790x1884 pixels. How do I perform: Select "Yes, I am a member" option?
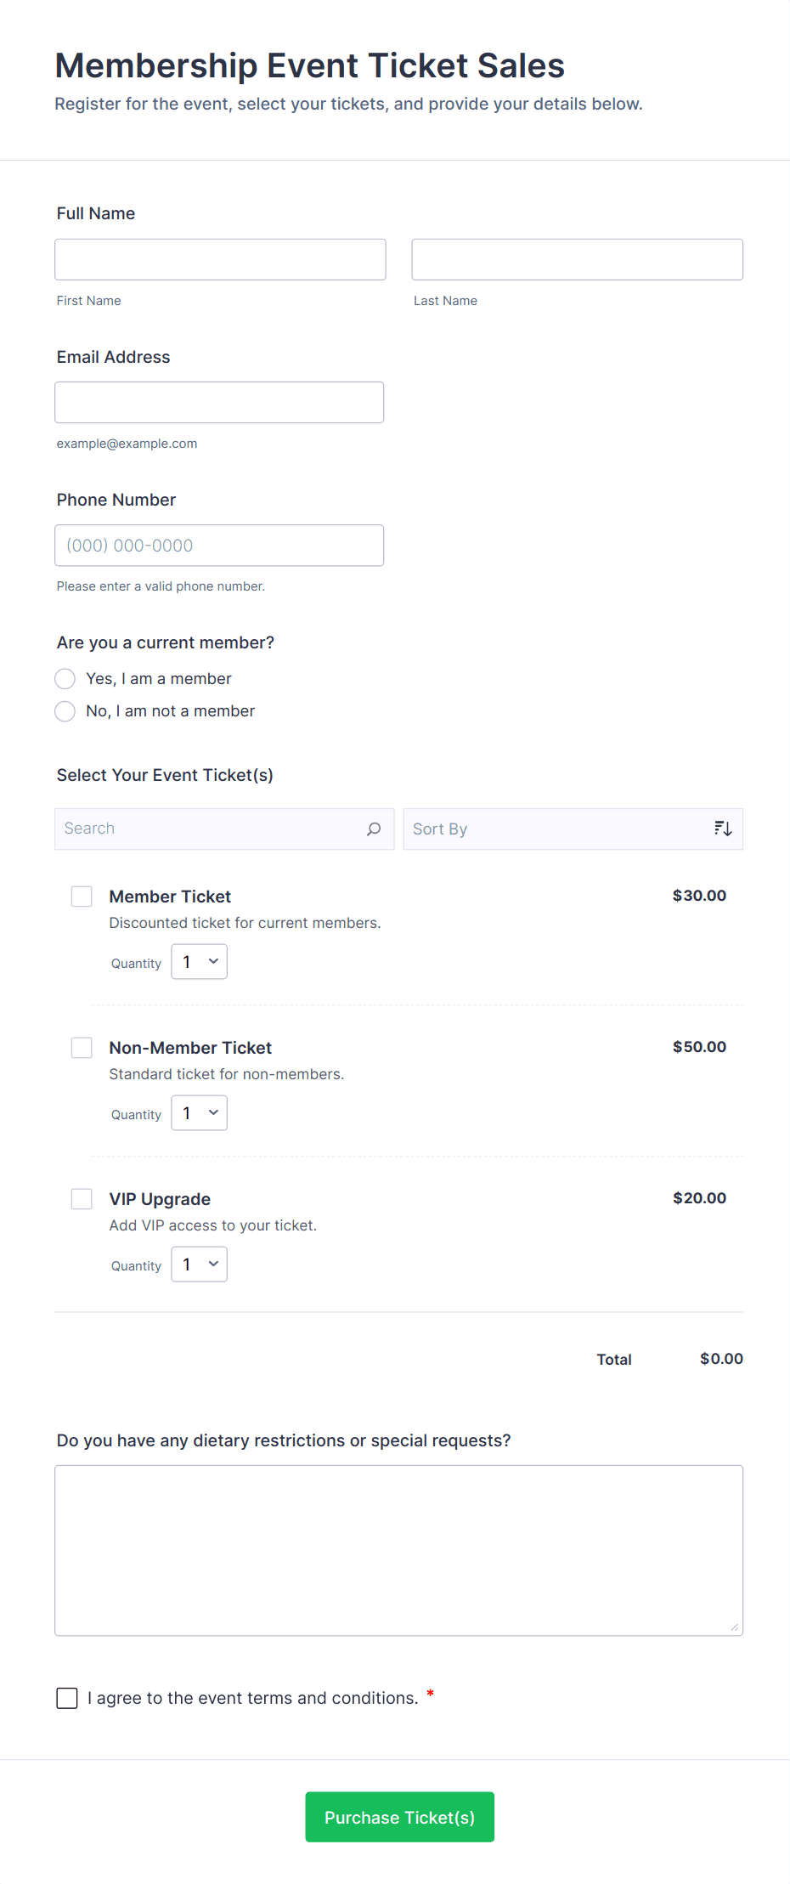tap(65, 679)
